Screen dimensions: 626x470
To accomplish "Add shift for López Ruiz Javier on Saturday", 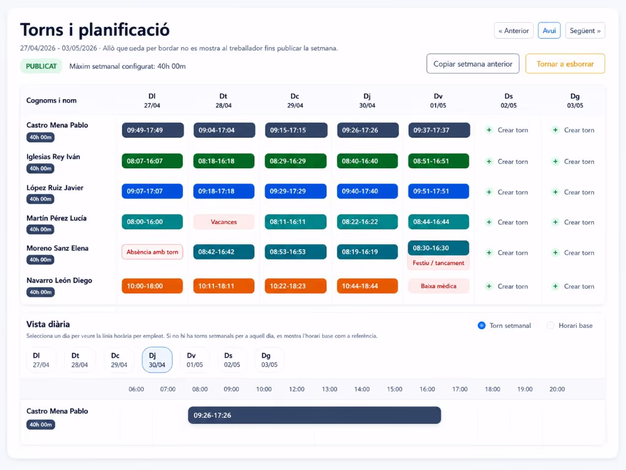I will [507, 192].
